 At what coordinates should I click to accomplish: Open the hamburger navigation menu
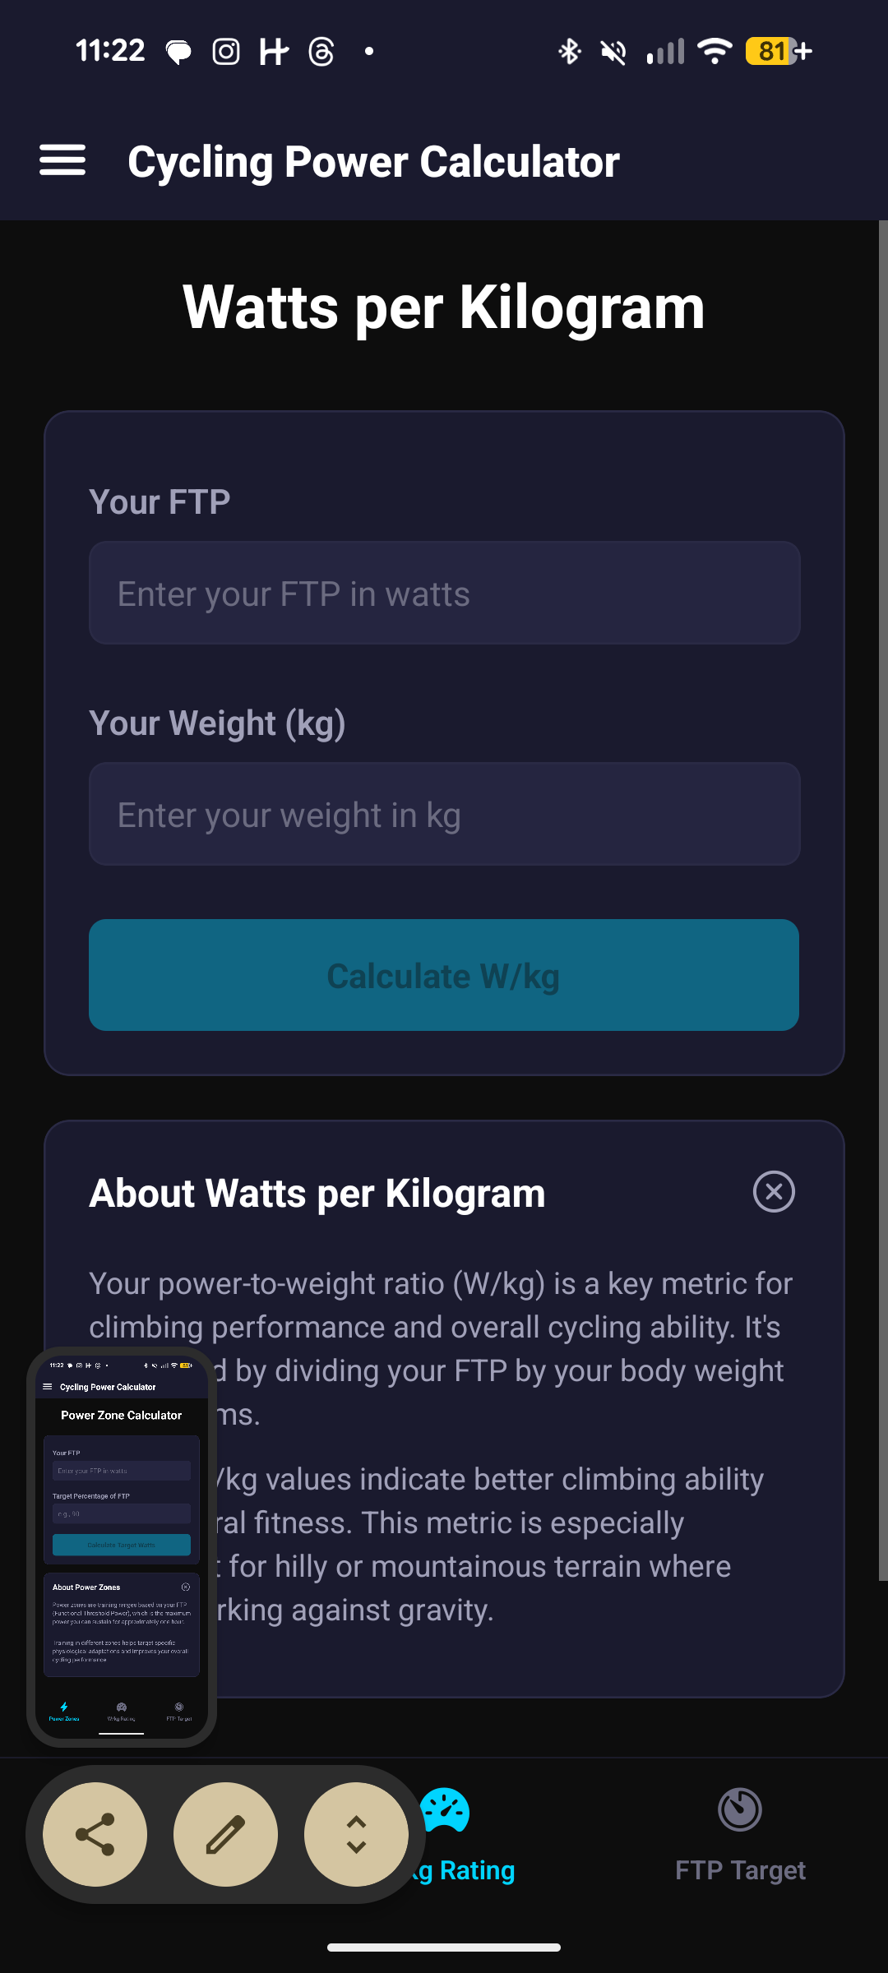[62, 160]
